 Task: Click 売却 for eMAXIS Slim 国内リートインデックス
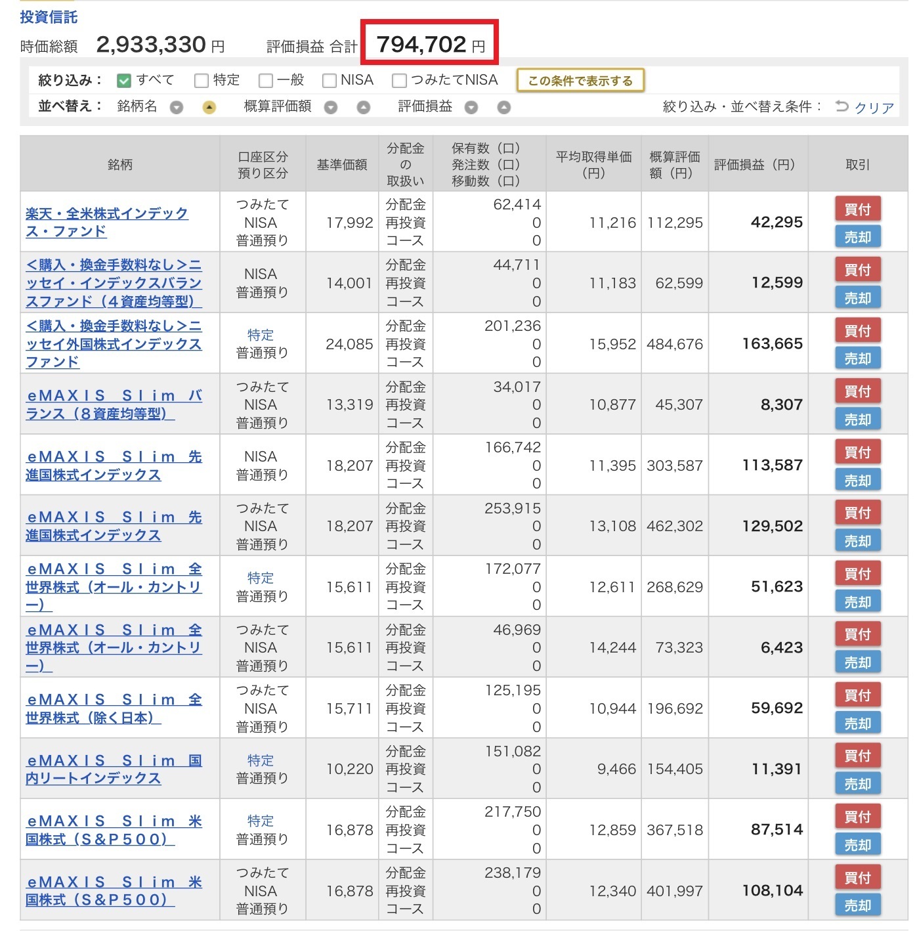coord(857,785)
